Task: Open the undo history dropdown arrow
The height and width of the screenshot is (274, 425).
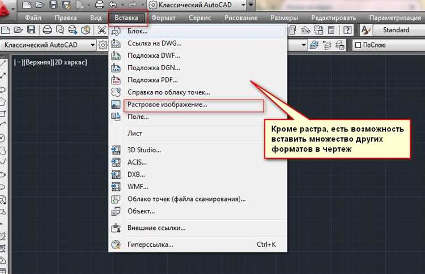Action: pyautogui.click(x=123, y=5)
